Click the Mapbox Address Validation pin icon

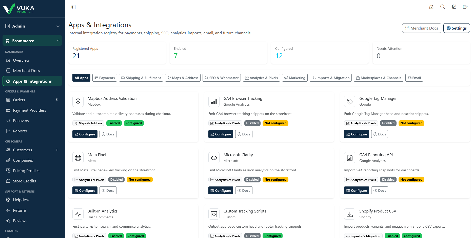tap(78, 101)
